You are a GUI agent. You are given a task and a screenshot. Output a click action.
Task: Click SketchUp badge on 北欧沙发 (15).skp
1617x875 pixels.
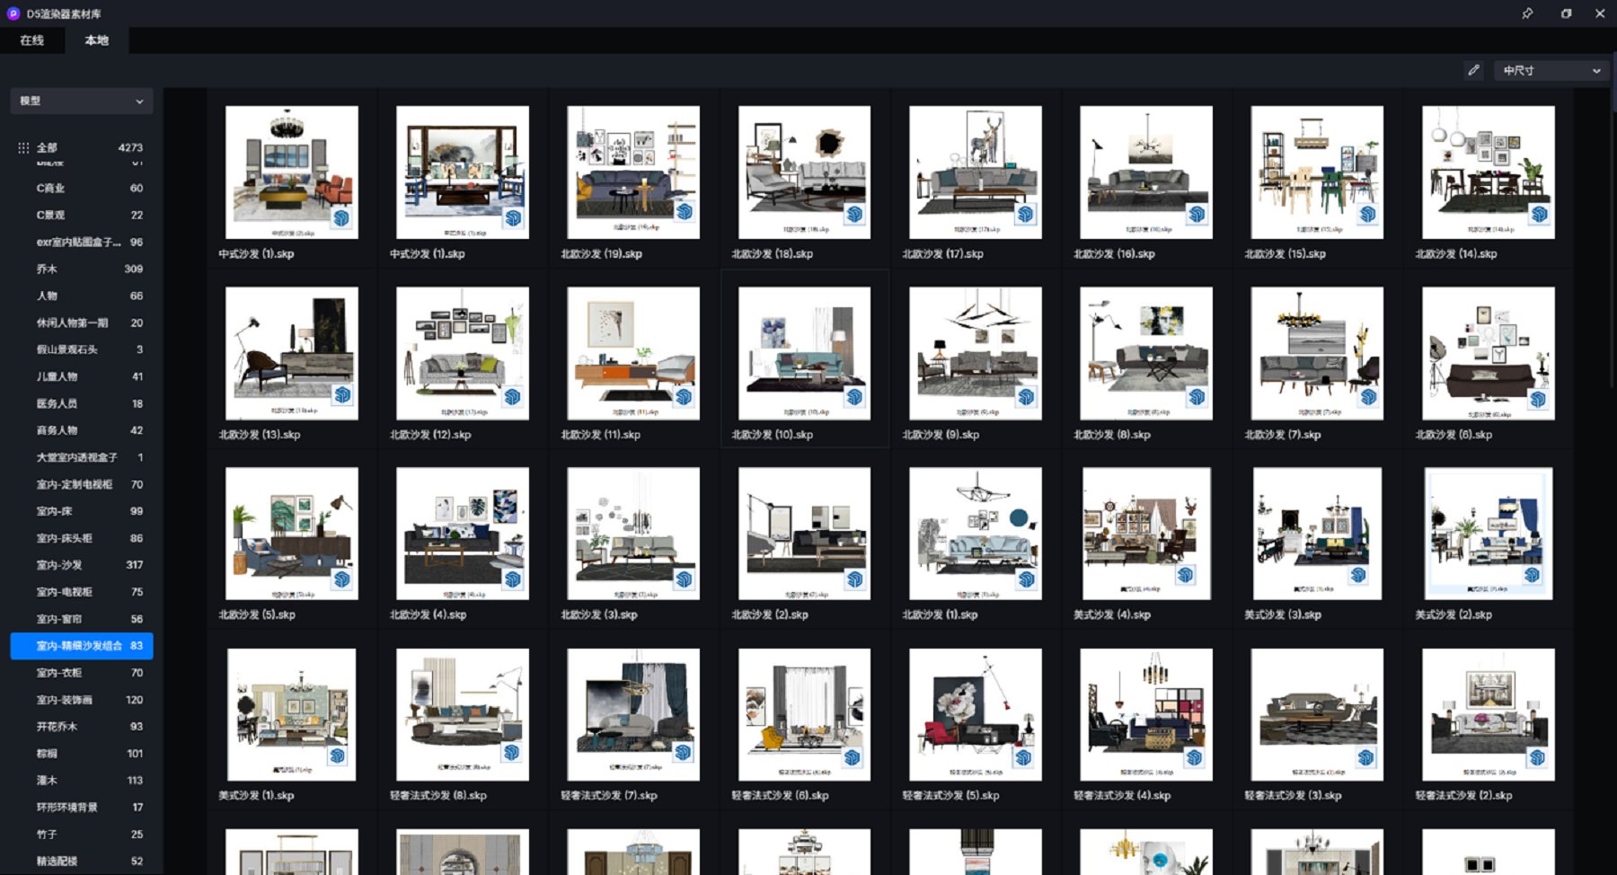pyautogui.click(x=1367, y=214)
